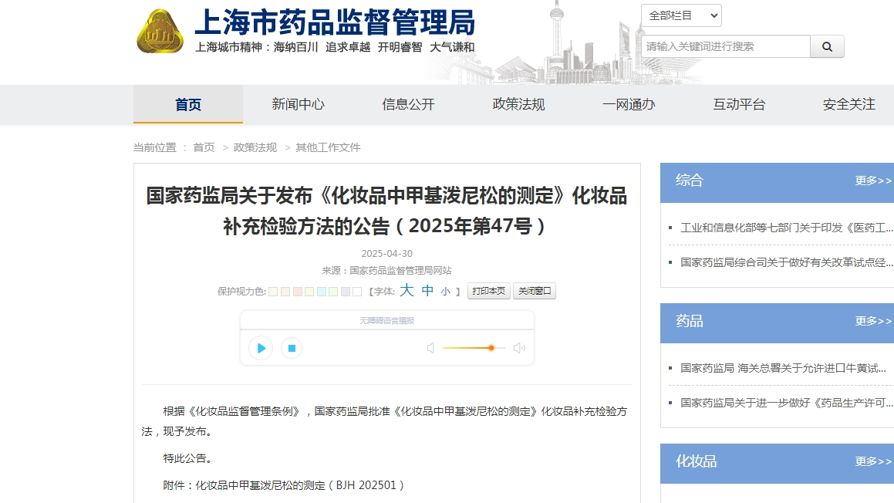
Task: Click the loud volume speaker icon
Action: pyautogui.click(x=519, y=348)
